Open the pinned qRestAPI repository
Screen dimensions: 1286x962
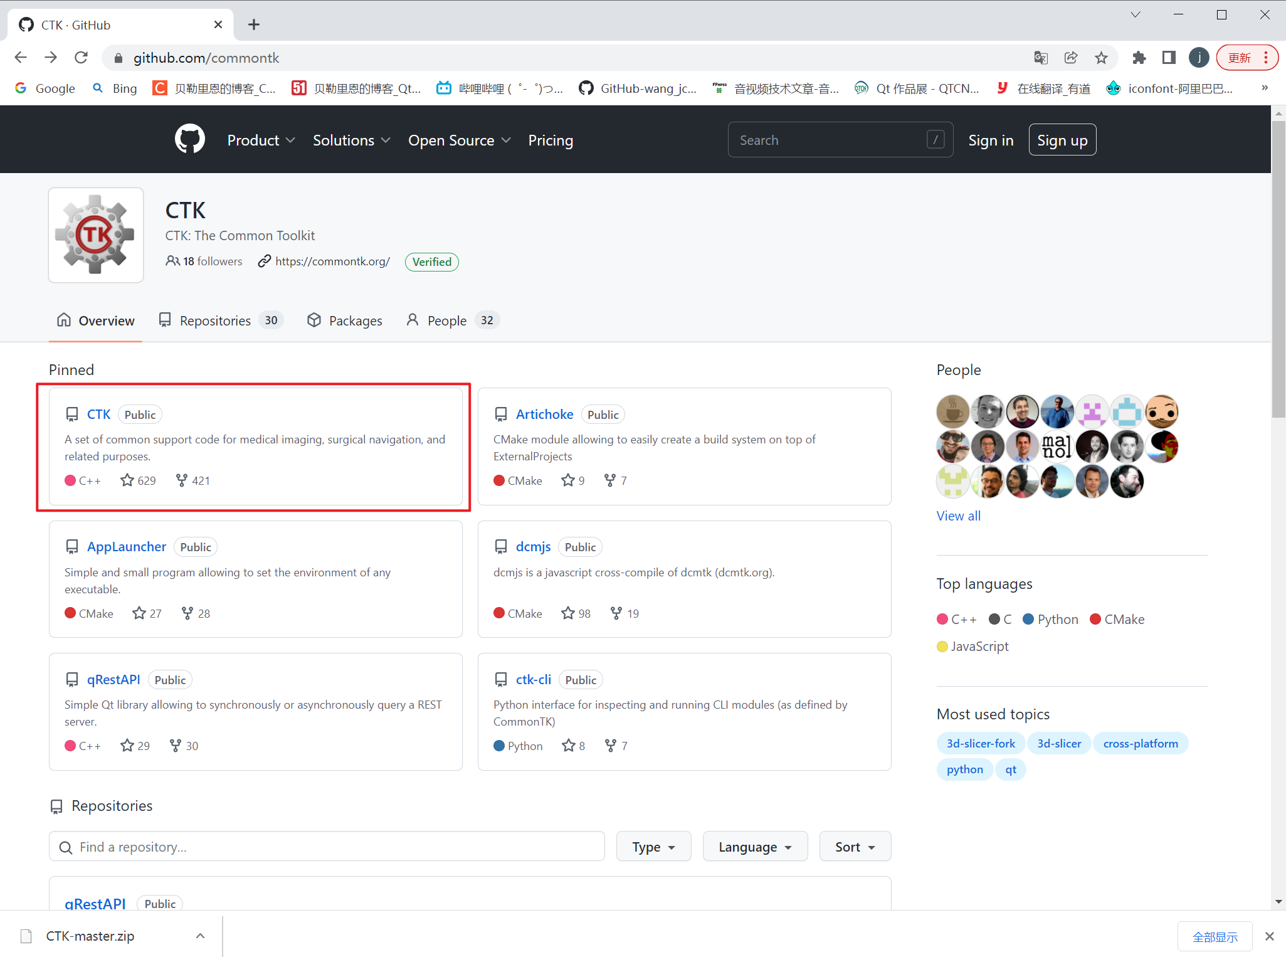pyautogui.click(x=113, y=680)
